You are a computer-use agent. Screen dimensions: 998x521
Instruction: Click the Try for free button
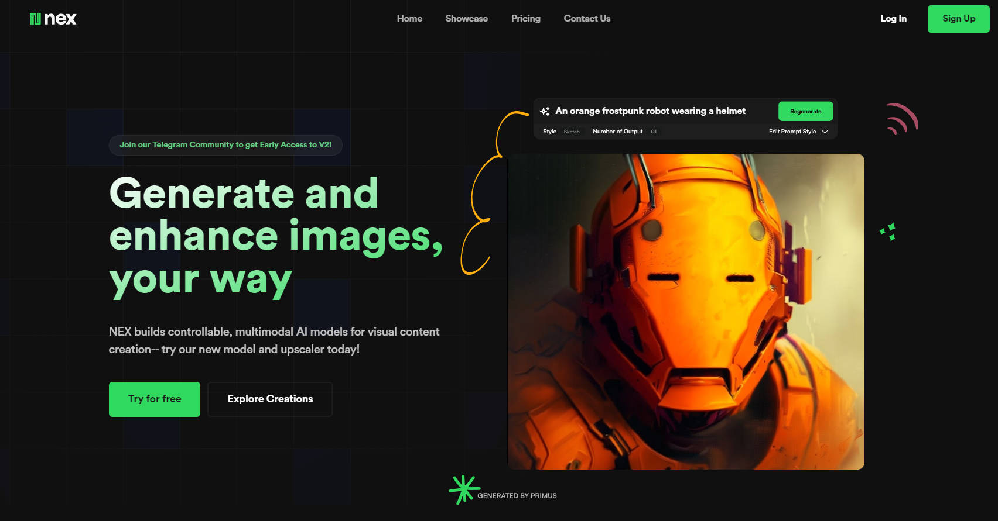155,399
